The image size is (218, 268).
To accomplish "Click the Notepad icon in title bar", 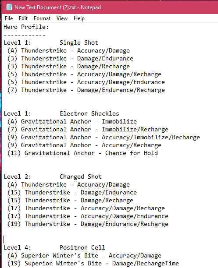I will coord(9,7).
